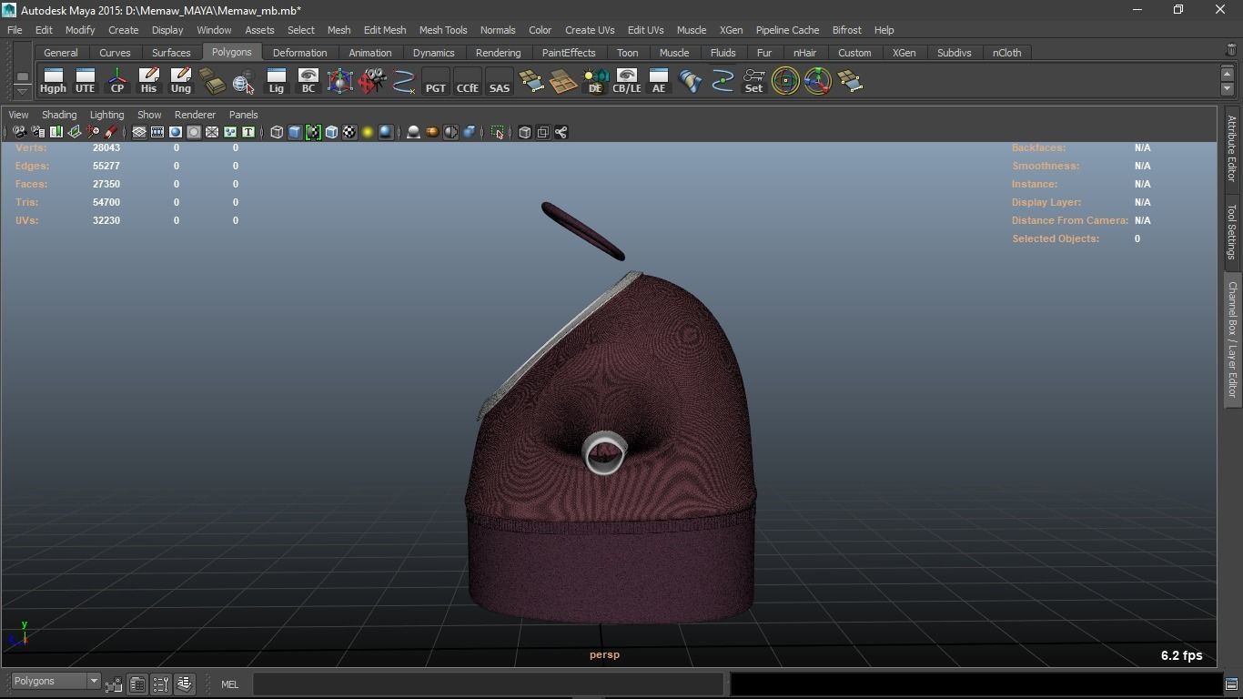Toggle use all lights yellow bulb icon
The width and height of the screenshot is (1243, 699).
[x=368, y=133]
